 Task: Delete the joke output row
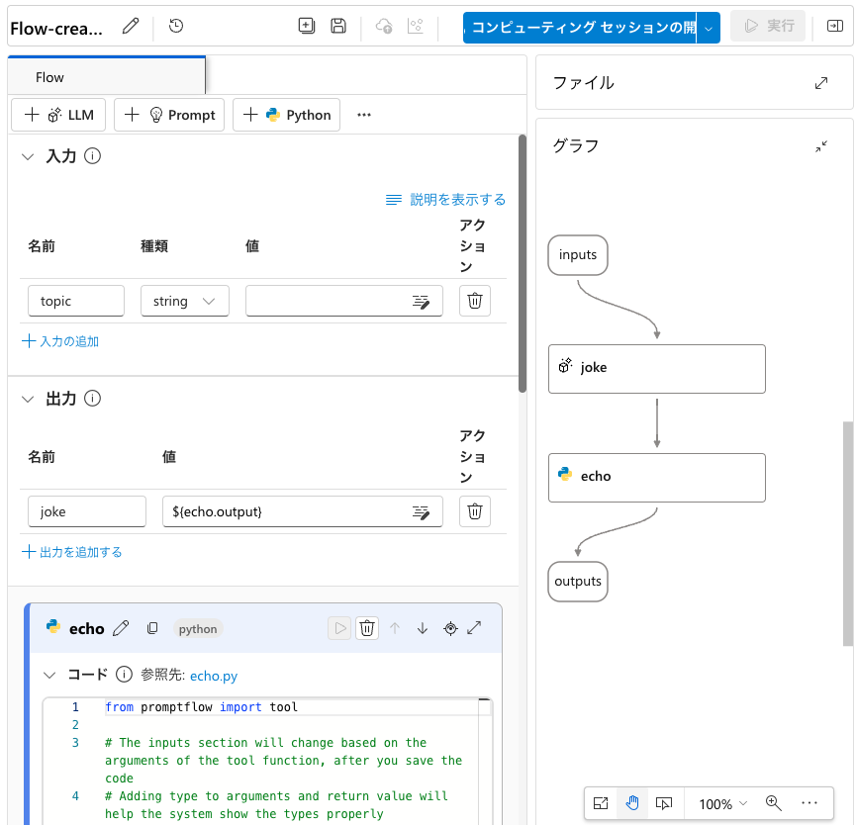(x=475, y=511)
